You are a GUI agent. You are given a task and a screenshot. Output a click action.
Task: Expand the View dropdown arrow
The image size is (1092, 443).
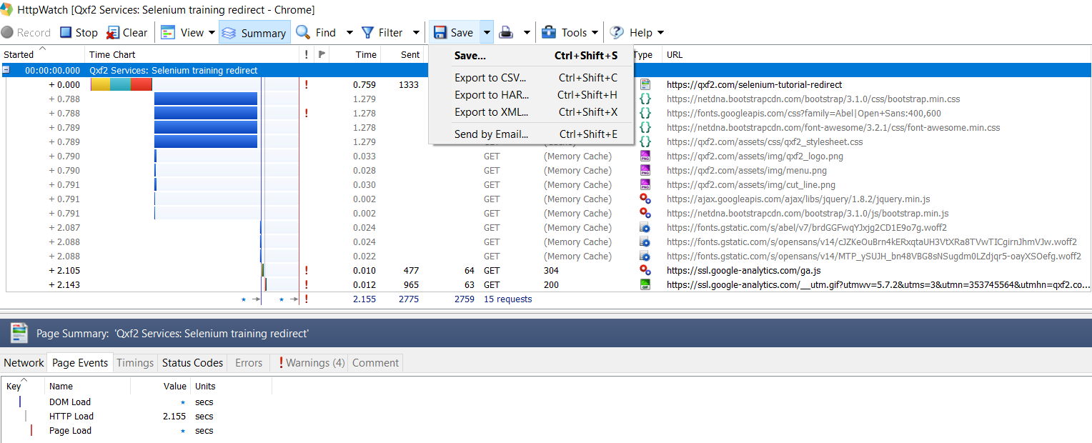coord(212,33)
